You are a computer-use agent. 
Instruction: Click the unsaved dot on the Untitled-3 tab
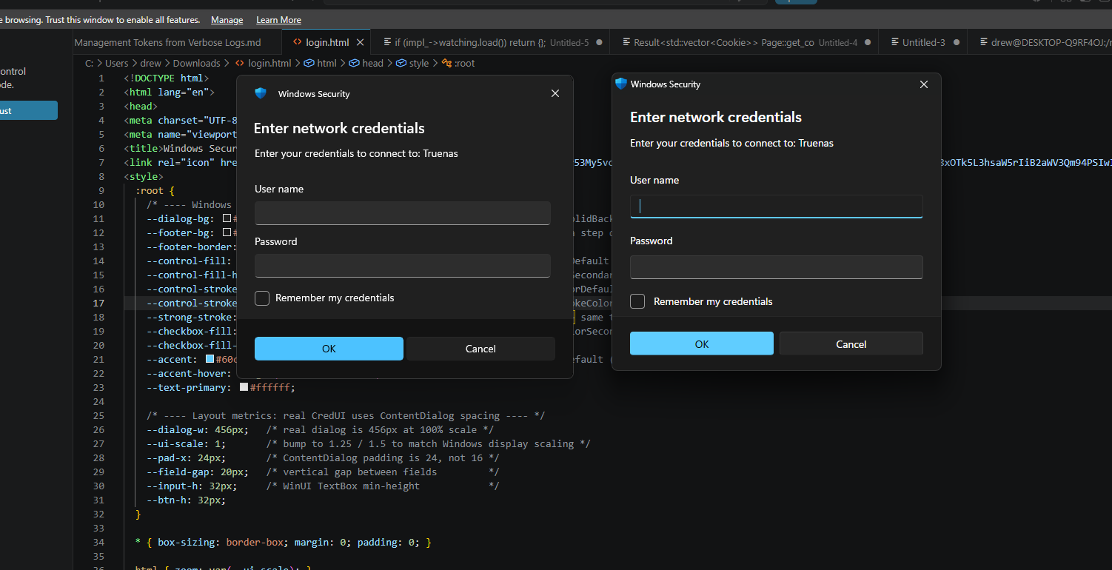(x=957, y=42)
